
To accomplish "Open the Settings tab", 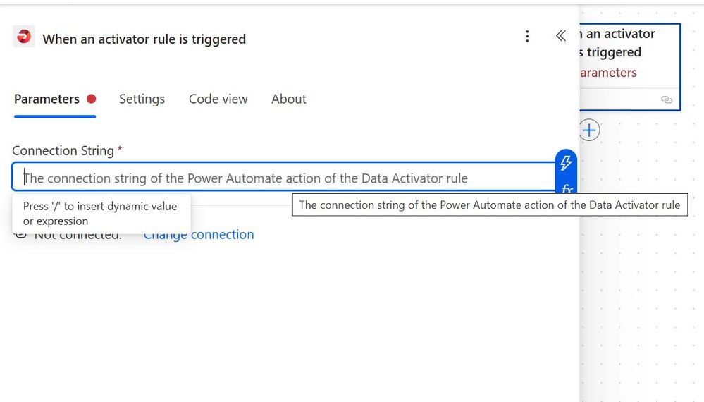I will (142, 99).
